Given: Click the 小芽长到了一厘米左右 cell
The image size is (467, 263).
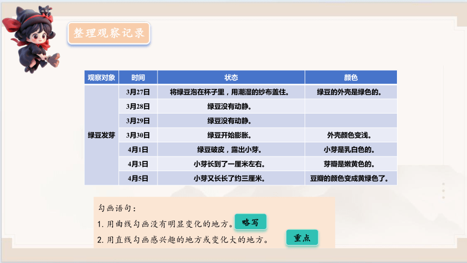Looking at the screenshot, I should pyautogui.click(x=231, y=164).
